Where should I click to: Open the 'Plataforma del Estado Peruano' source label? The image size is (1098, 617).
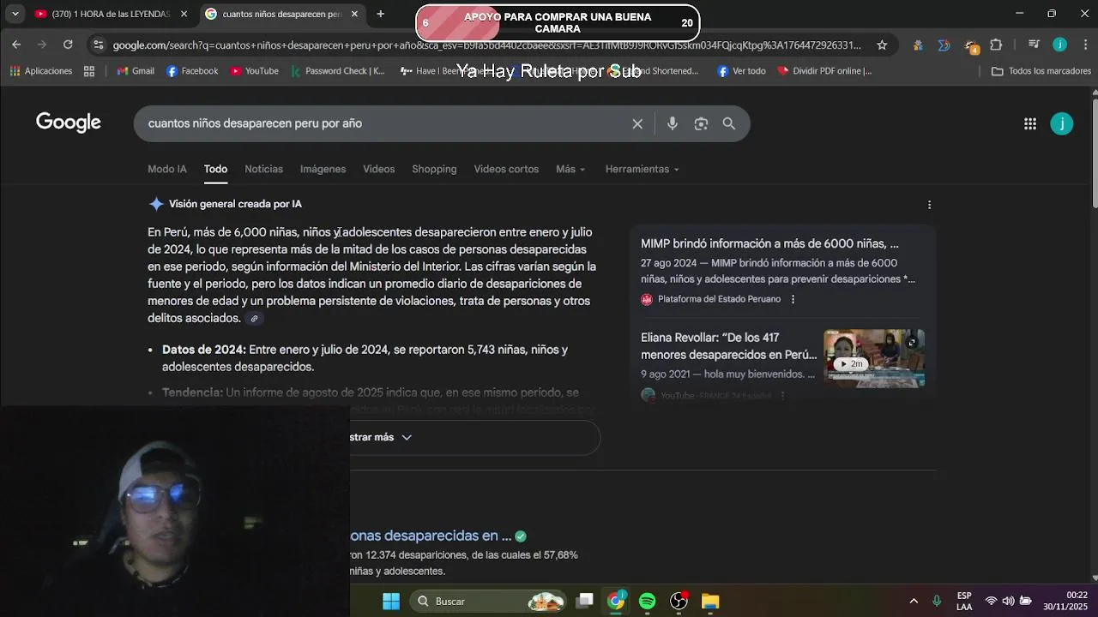tap(719, 299)
